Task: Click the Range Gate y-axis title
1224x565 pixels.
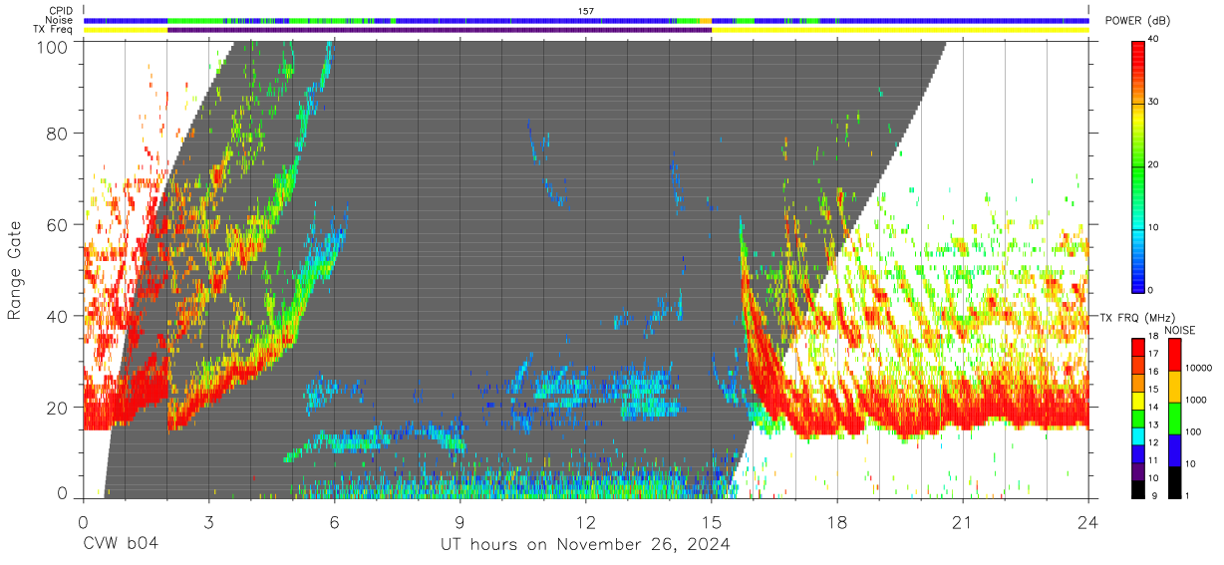Action: coord(15,271)
